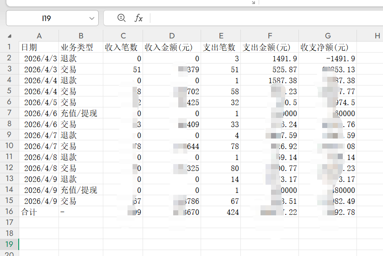The height and width of the screenshot is (256, 383).
Task: Select column D header
Action: click(171, 36)
